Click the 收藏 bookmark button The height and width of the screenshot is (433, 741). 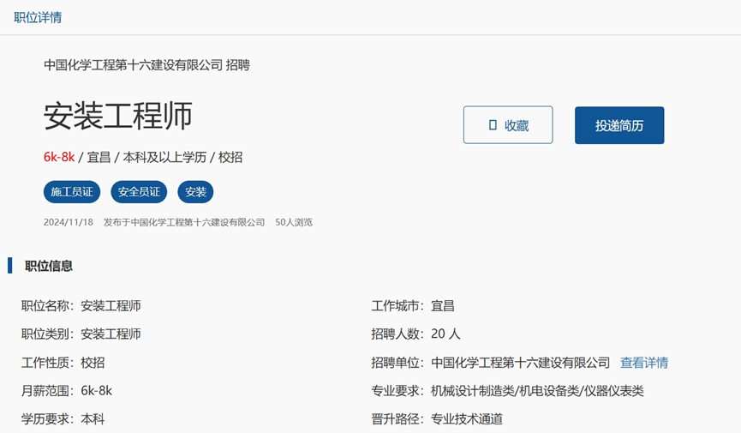508,125
